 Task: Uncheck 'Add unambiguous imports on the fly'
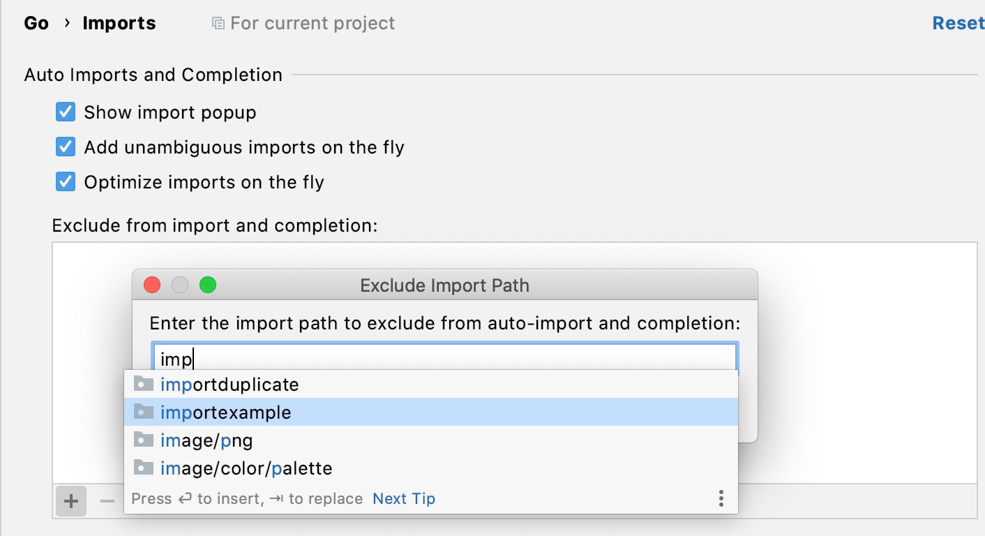click(65, 147)
